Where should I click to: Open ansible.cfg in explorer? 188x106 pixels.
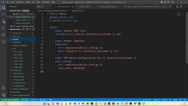click(17, 70)
